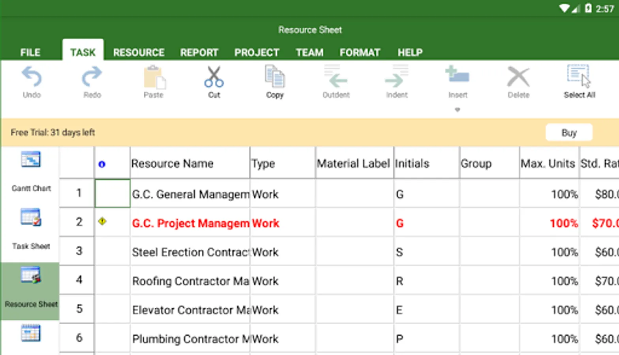This screenshot has width=619, height=355.
Task: Expand the Insert dropdown arrow
Action: pyautogui.click(x=457, y=110)
